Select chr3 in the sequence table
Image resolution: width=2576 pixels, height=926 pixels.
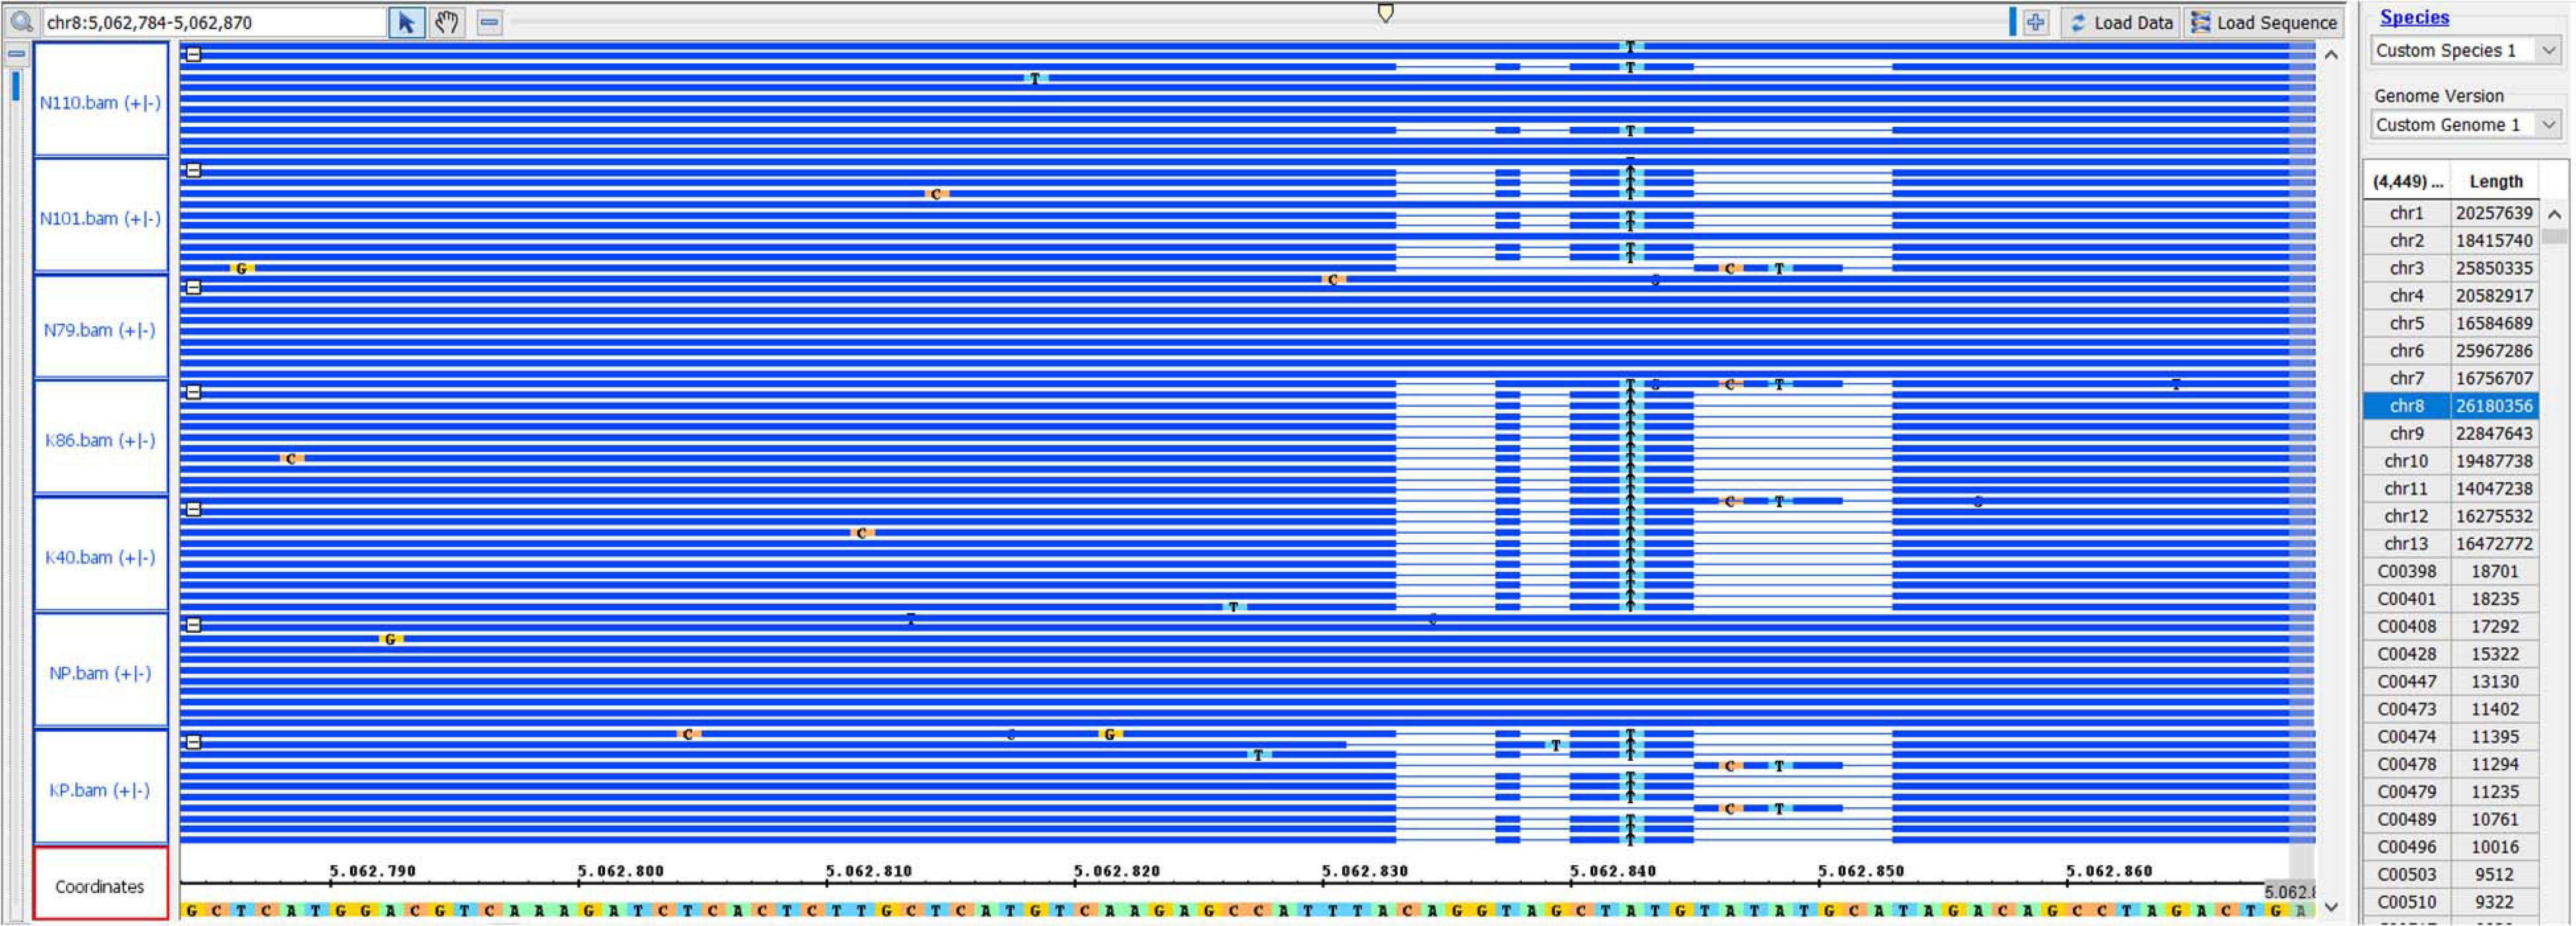2406,268
